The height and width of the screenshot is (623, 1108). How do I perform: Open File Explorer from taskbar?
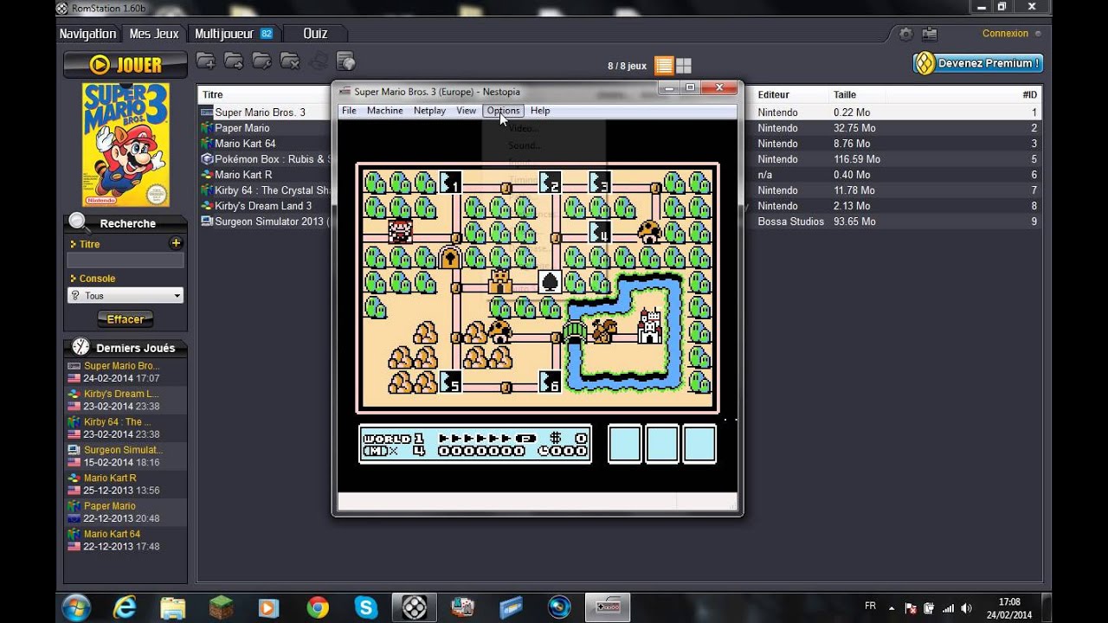click(173, 607)
